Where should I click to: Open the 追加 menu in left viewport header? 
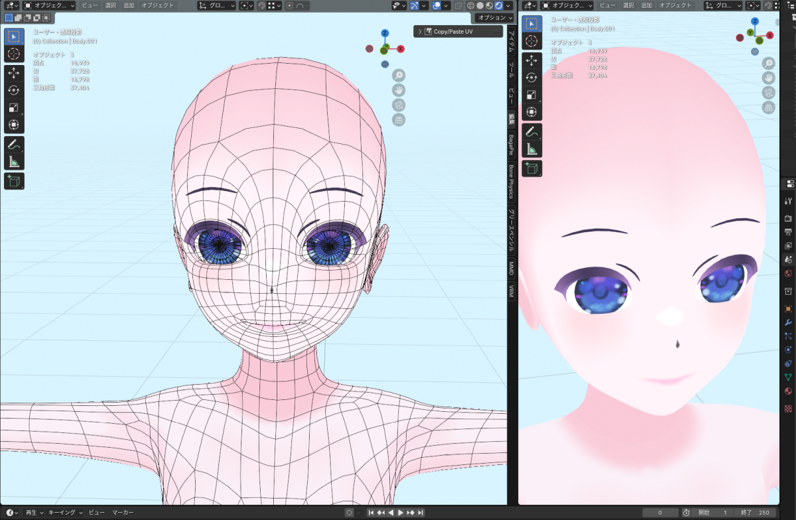tap(129, 5)
